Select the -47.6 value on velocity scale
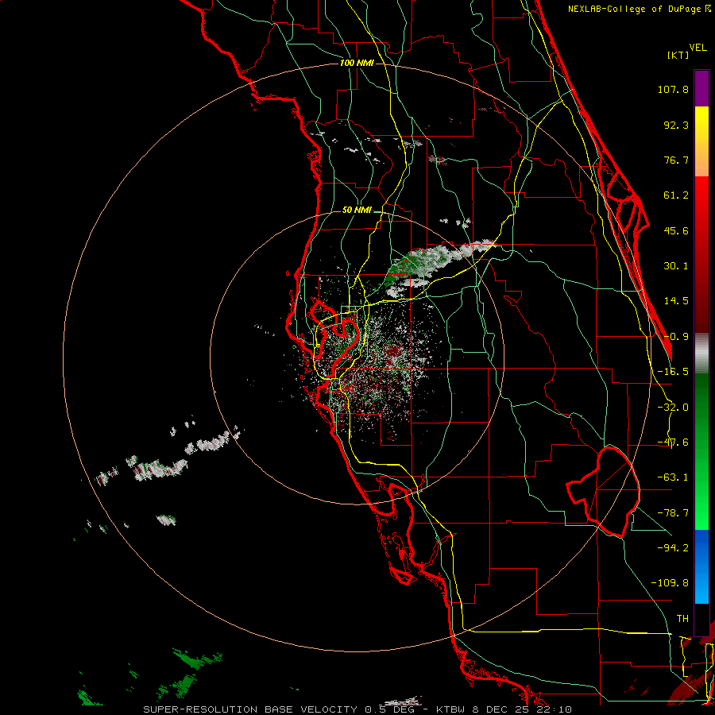715x715 pixels. [673, 443]
